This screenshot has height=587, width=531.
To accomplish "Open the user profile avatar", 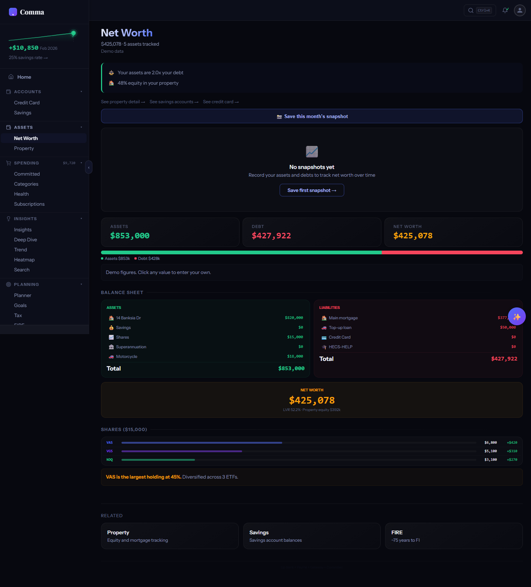I will [x=519, y=10].
